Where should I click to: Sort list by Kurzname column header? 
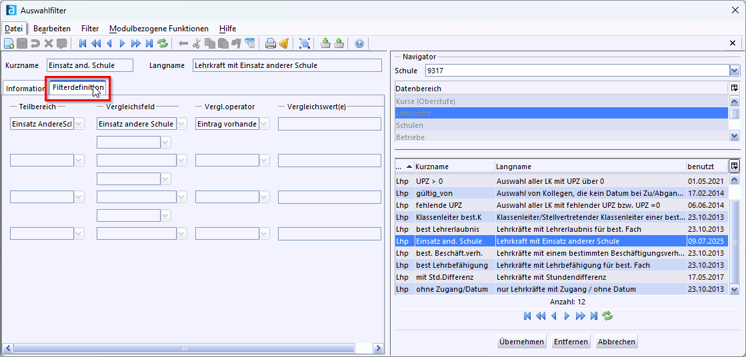[x=454, y=167]
